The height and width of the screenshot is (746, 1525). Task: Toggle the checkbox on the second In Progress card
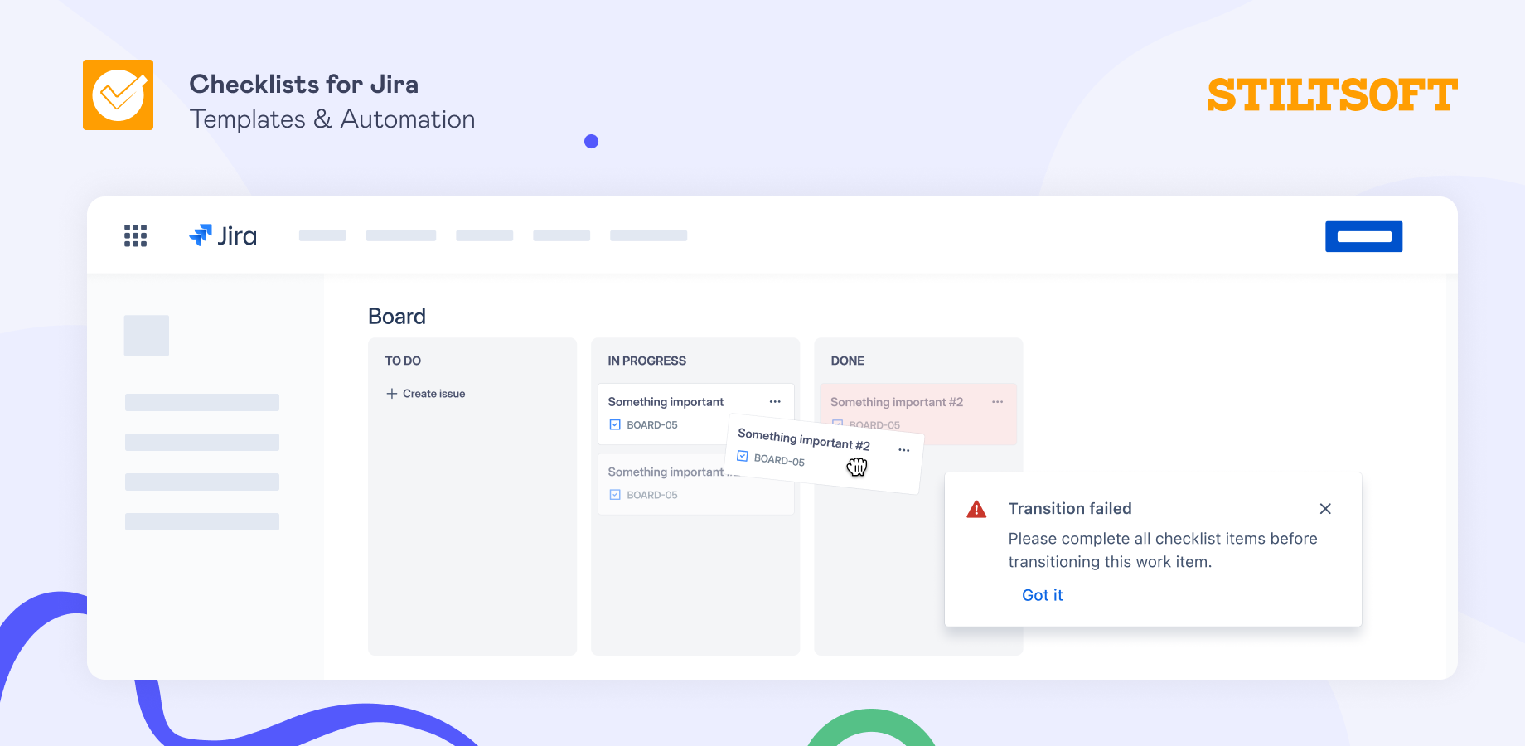click(614, 494)
